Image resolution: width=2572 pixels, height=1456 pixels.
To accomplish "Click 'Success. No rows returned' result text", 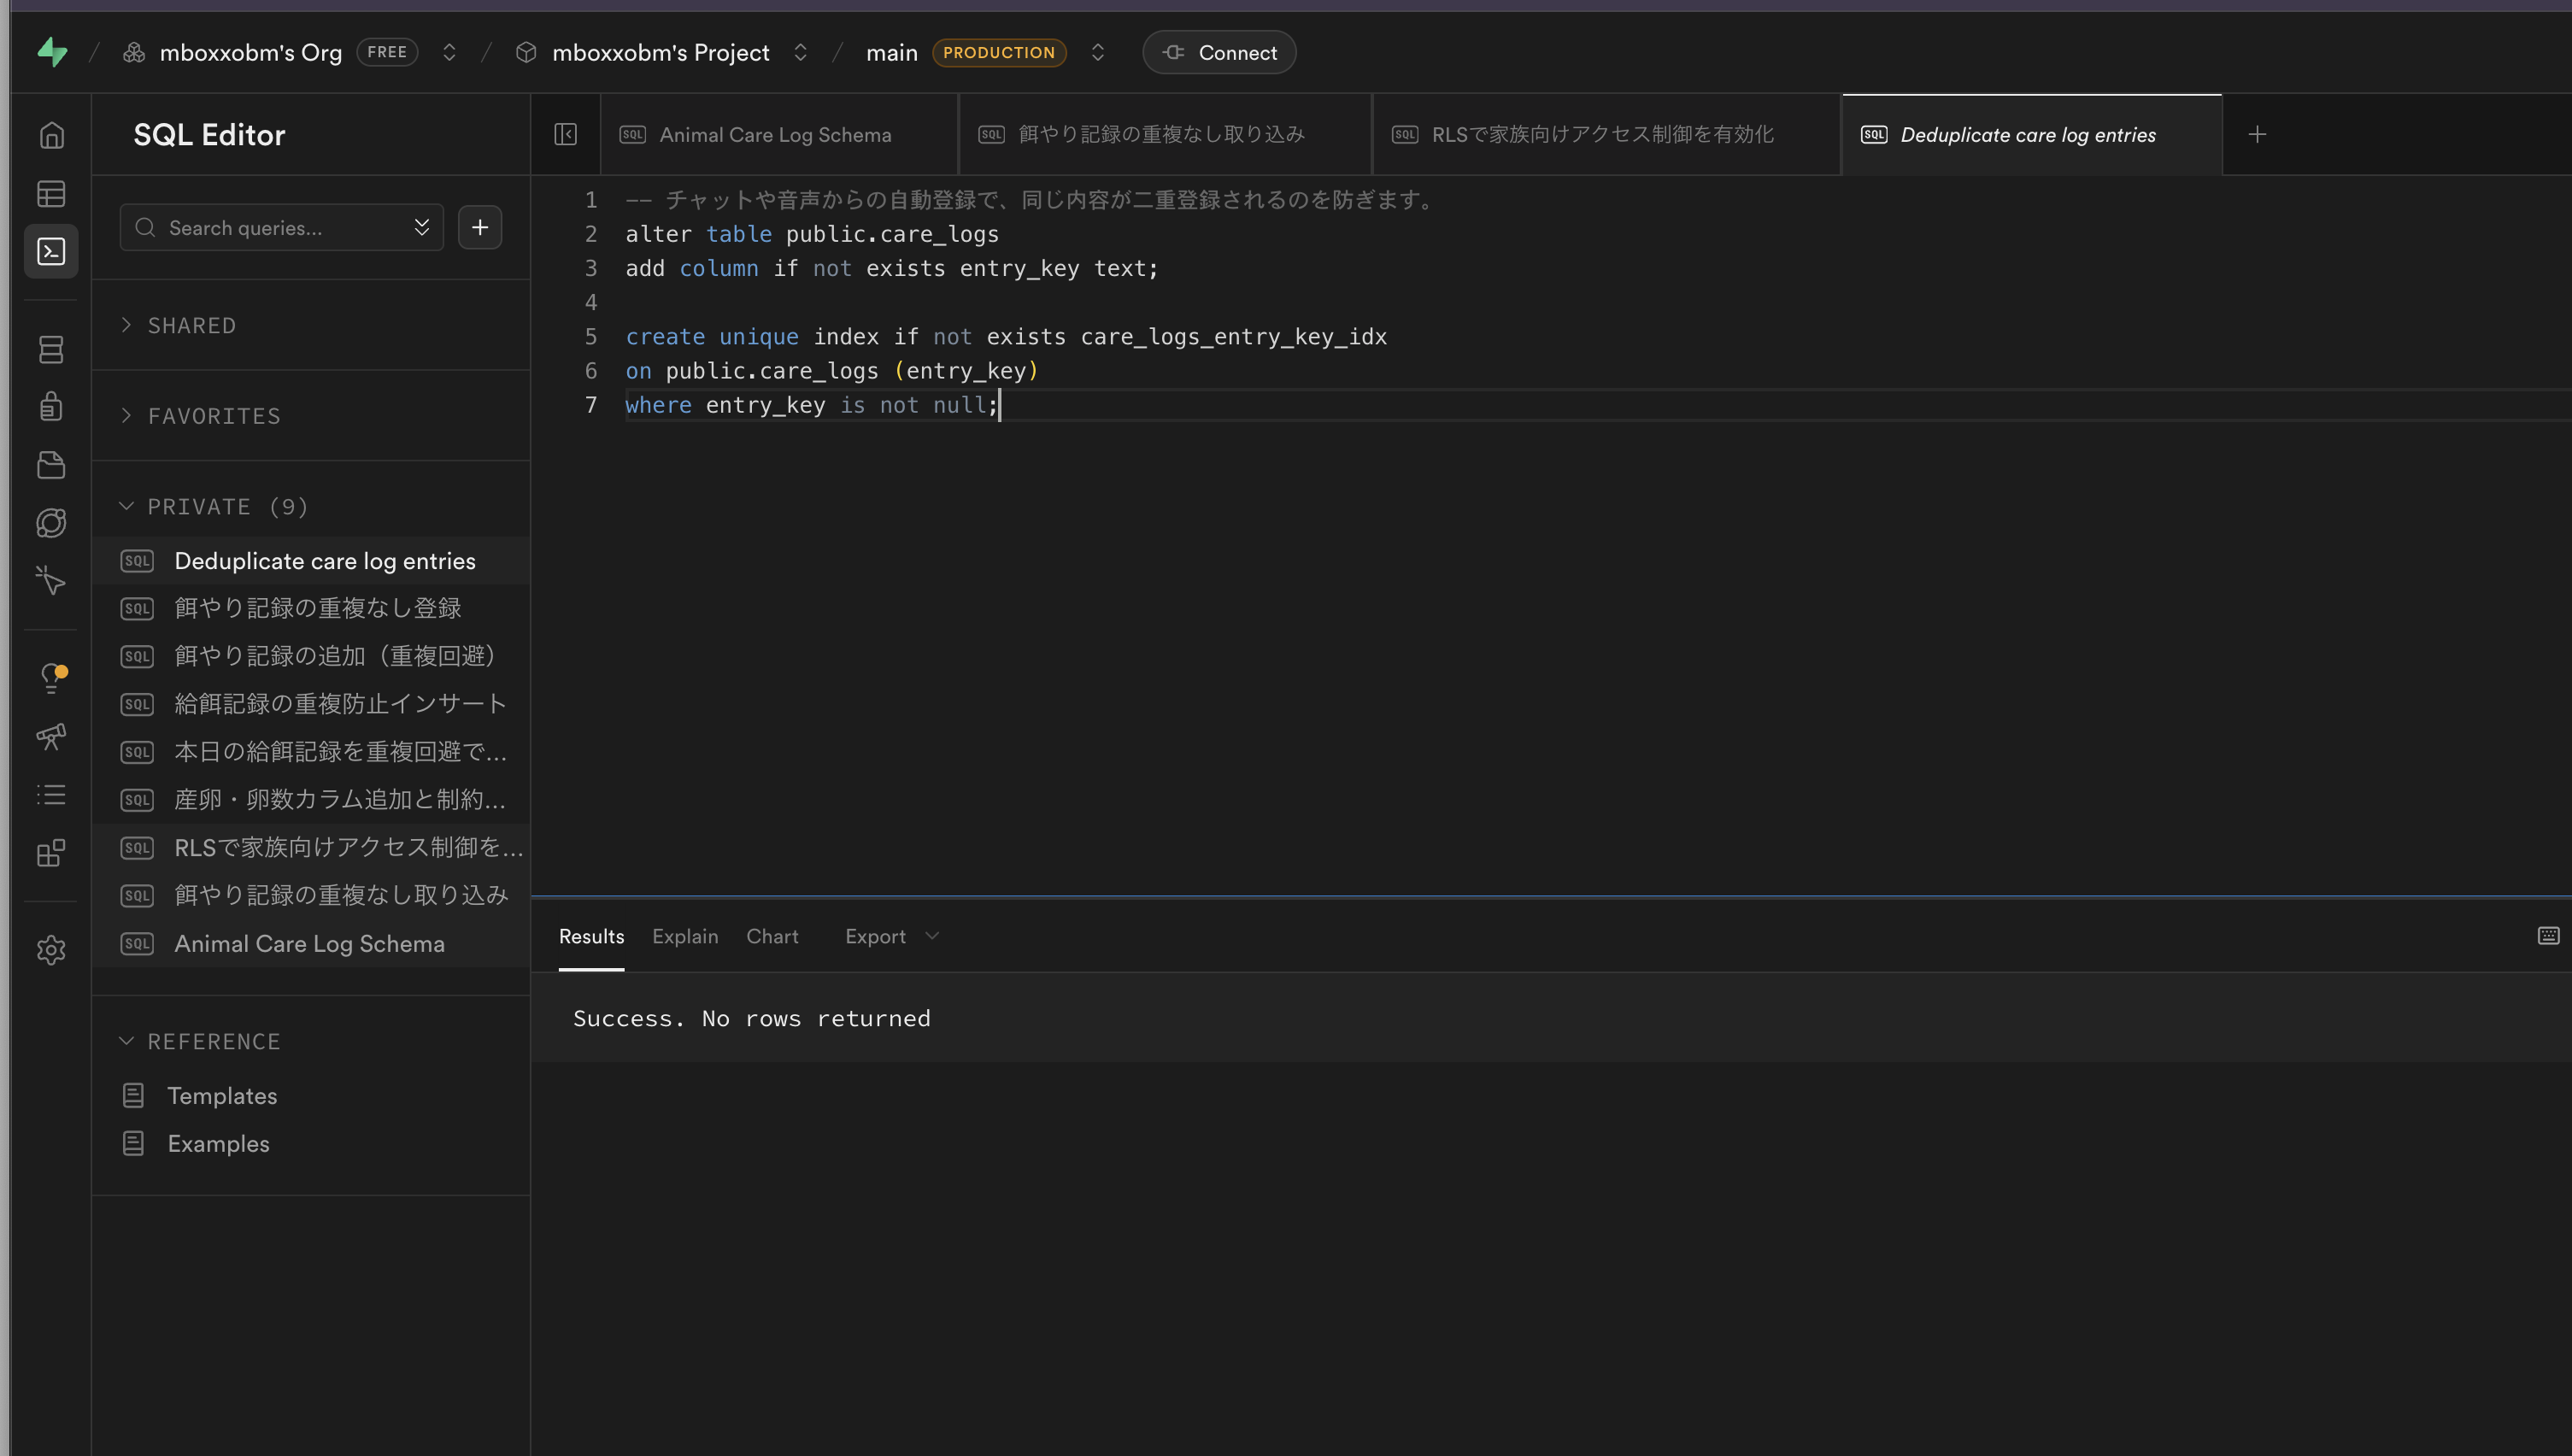I will point(751,1018).
